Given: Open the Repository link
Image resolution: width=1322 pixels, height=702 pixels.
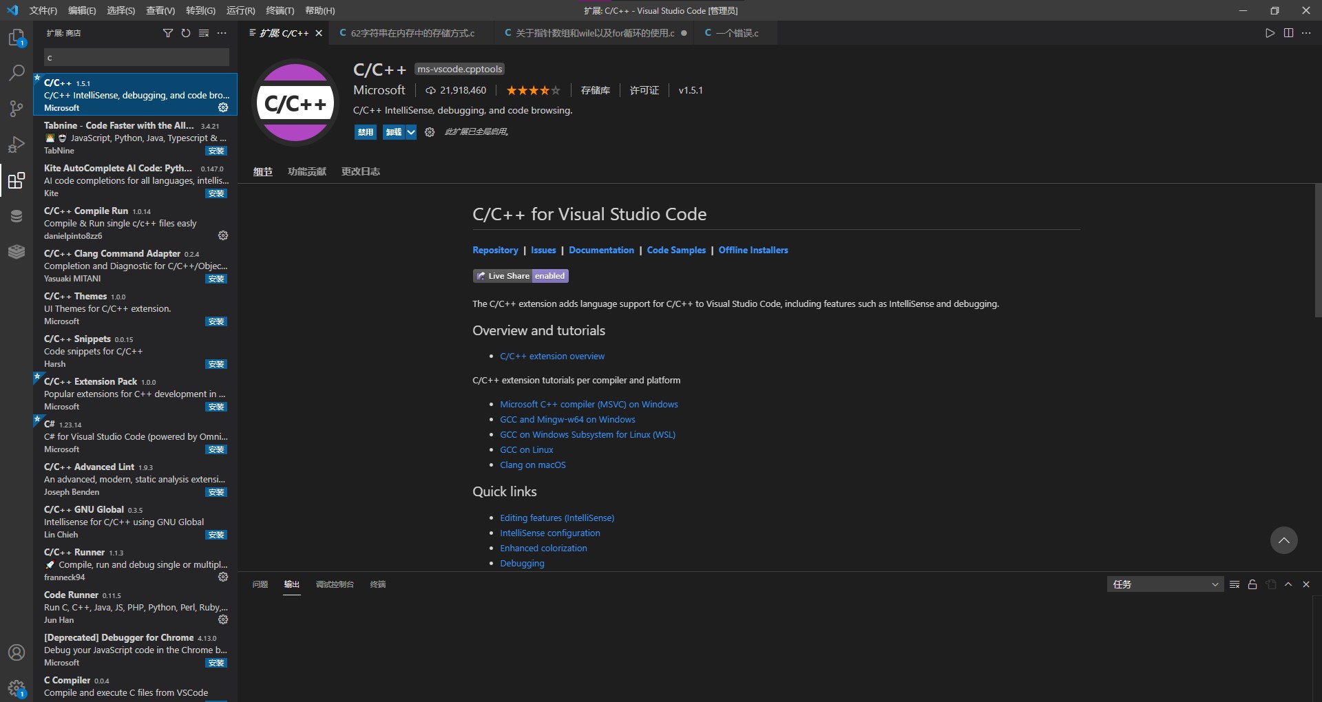Looking at the screenshot, I should coord(495,250).
